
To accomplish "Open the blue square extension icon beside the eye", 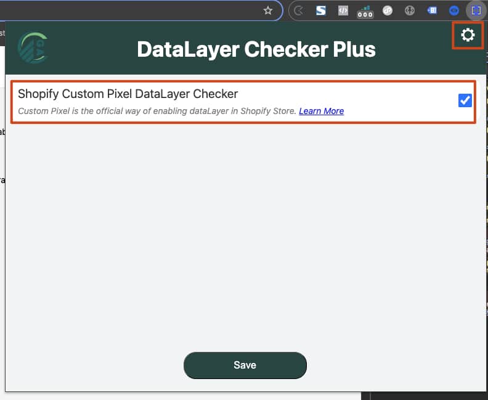I will [x=432, y=10].
